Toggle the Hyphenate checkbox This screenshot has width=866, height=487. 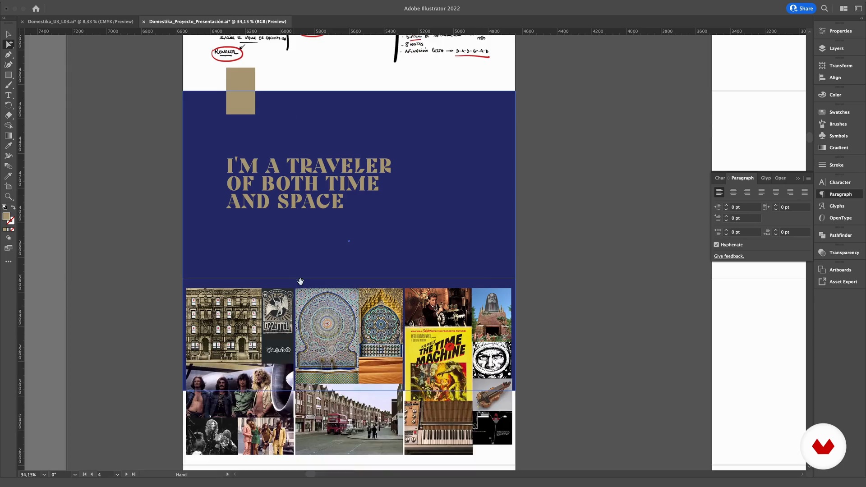point(716,245)
